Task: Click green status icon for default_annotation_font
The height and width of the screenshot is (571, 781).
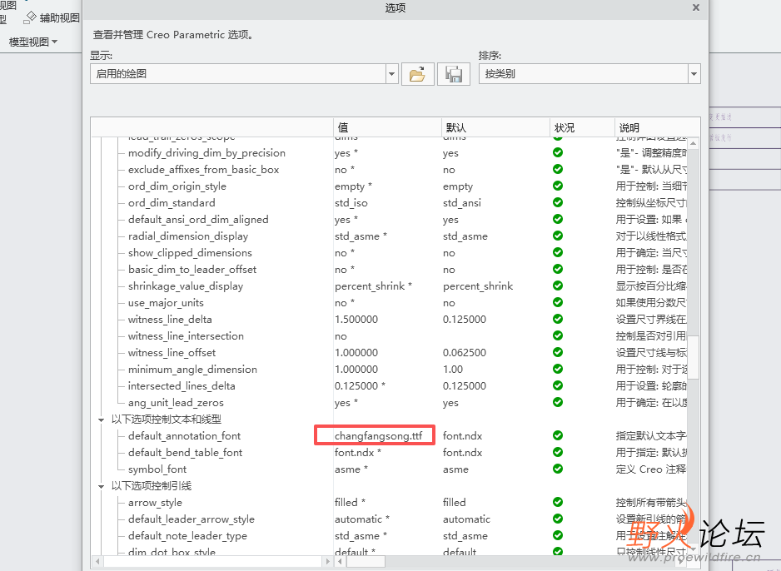Action: 558,436
